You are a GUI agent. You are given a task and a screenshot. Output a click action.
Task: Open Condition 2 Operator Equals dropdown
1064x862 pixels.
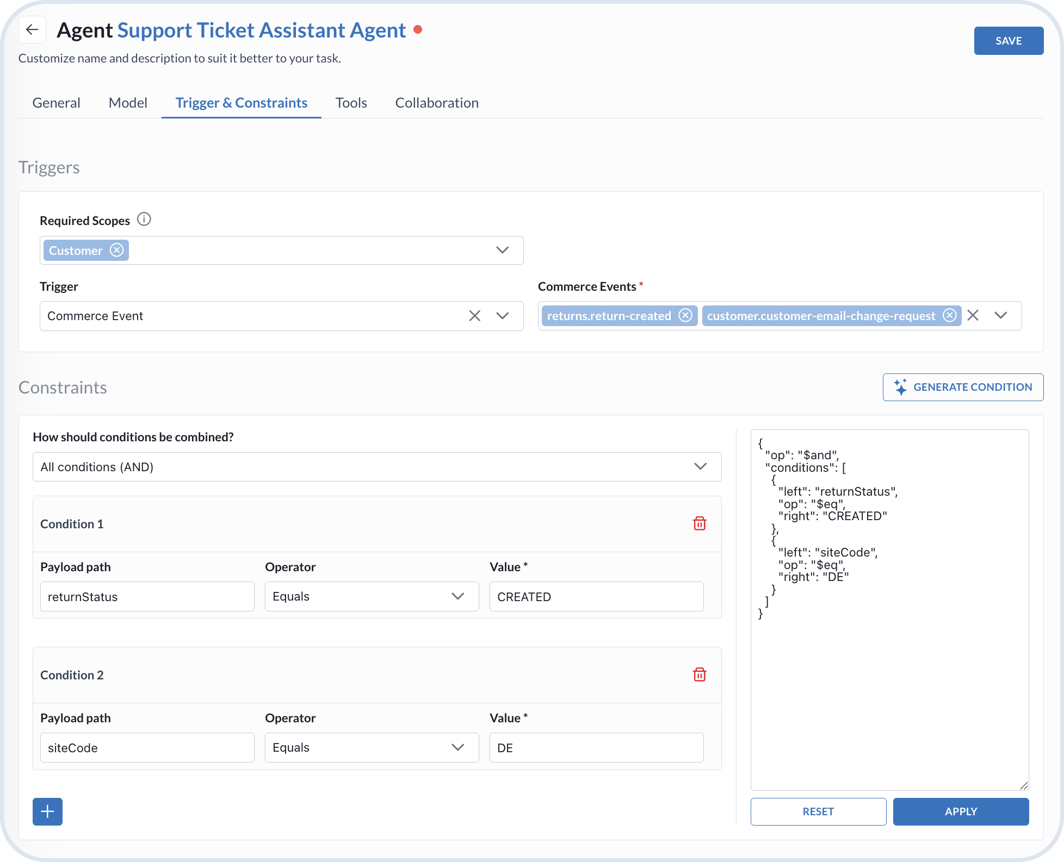click(x=372, y=747)
